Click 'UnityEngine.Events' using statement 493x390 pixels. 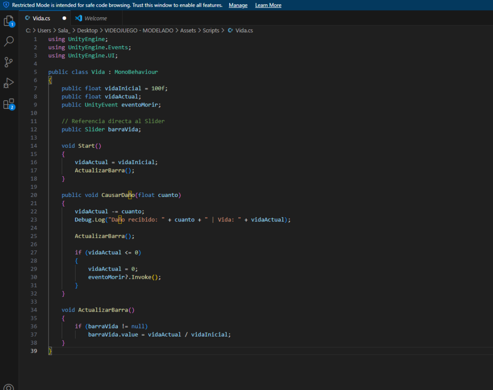coord(98,48)
